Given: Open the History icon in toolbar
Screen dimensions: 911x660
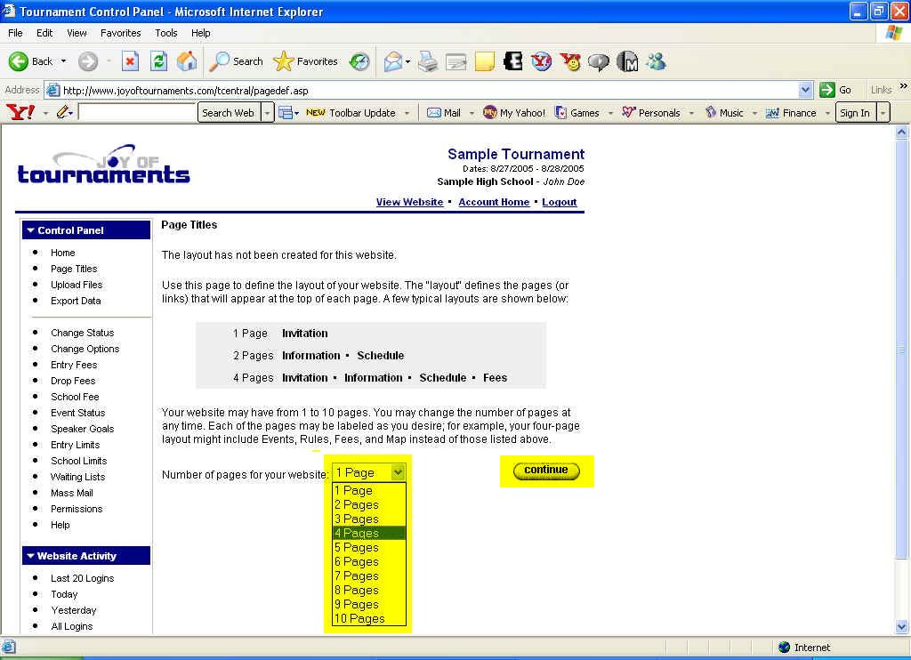Looking at the screenshot, I should [359, 61].
